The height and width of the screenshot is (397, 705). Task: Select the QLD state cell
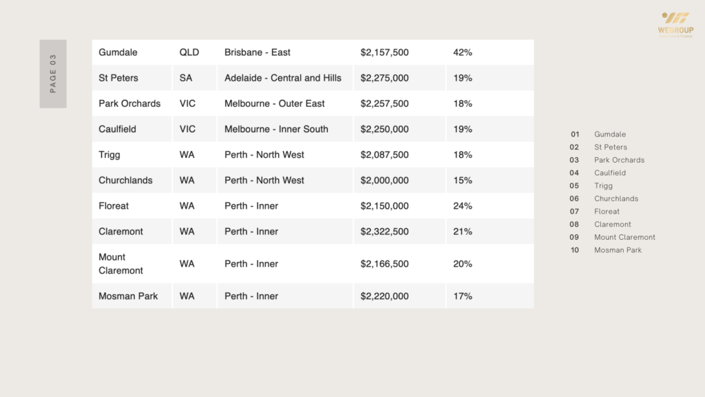(x=189, y=52)
